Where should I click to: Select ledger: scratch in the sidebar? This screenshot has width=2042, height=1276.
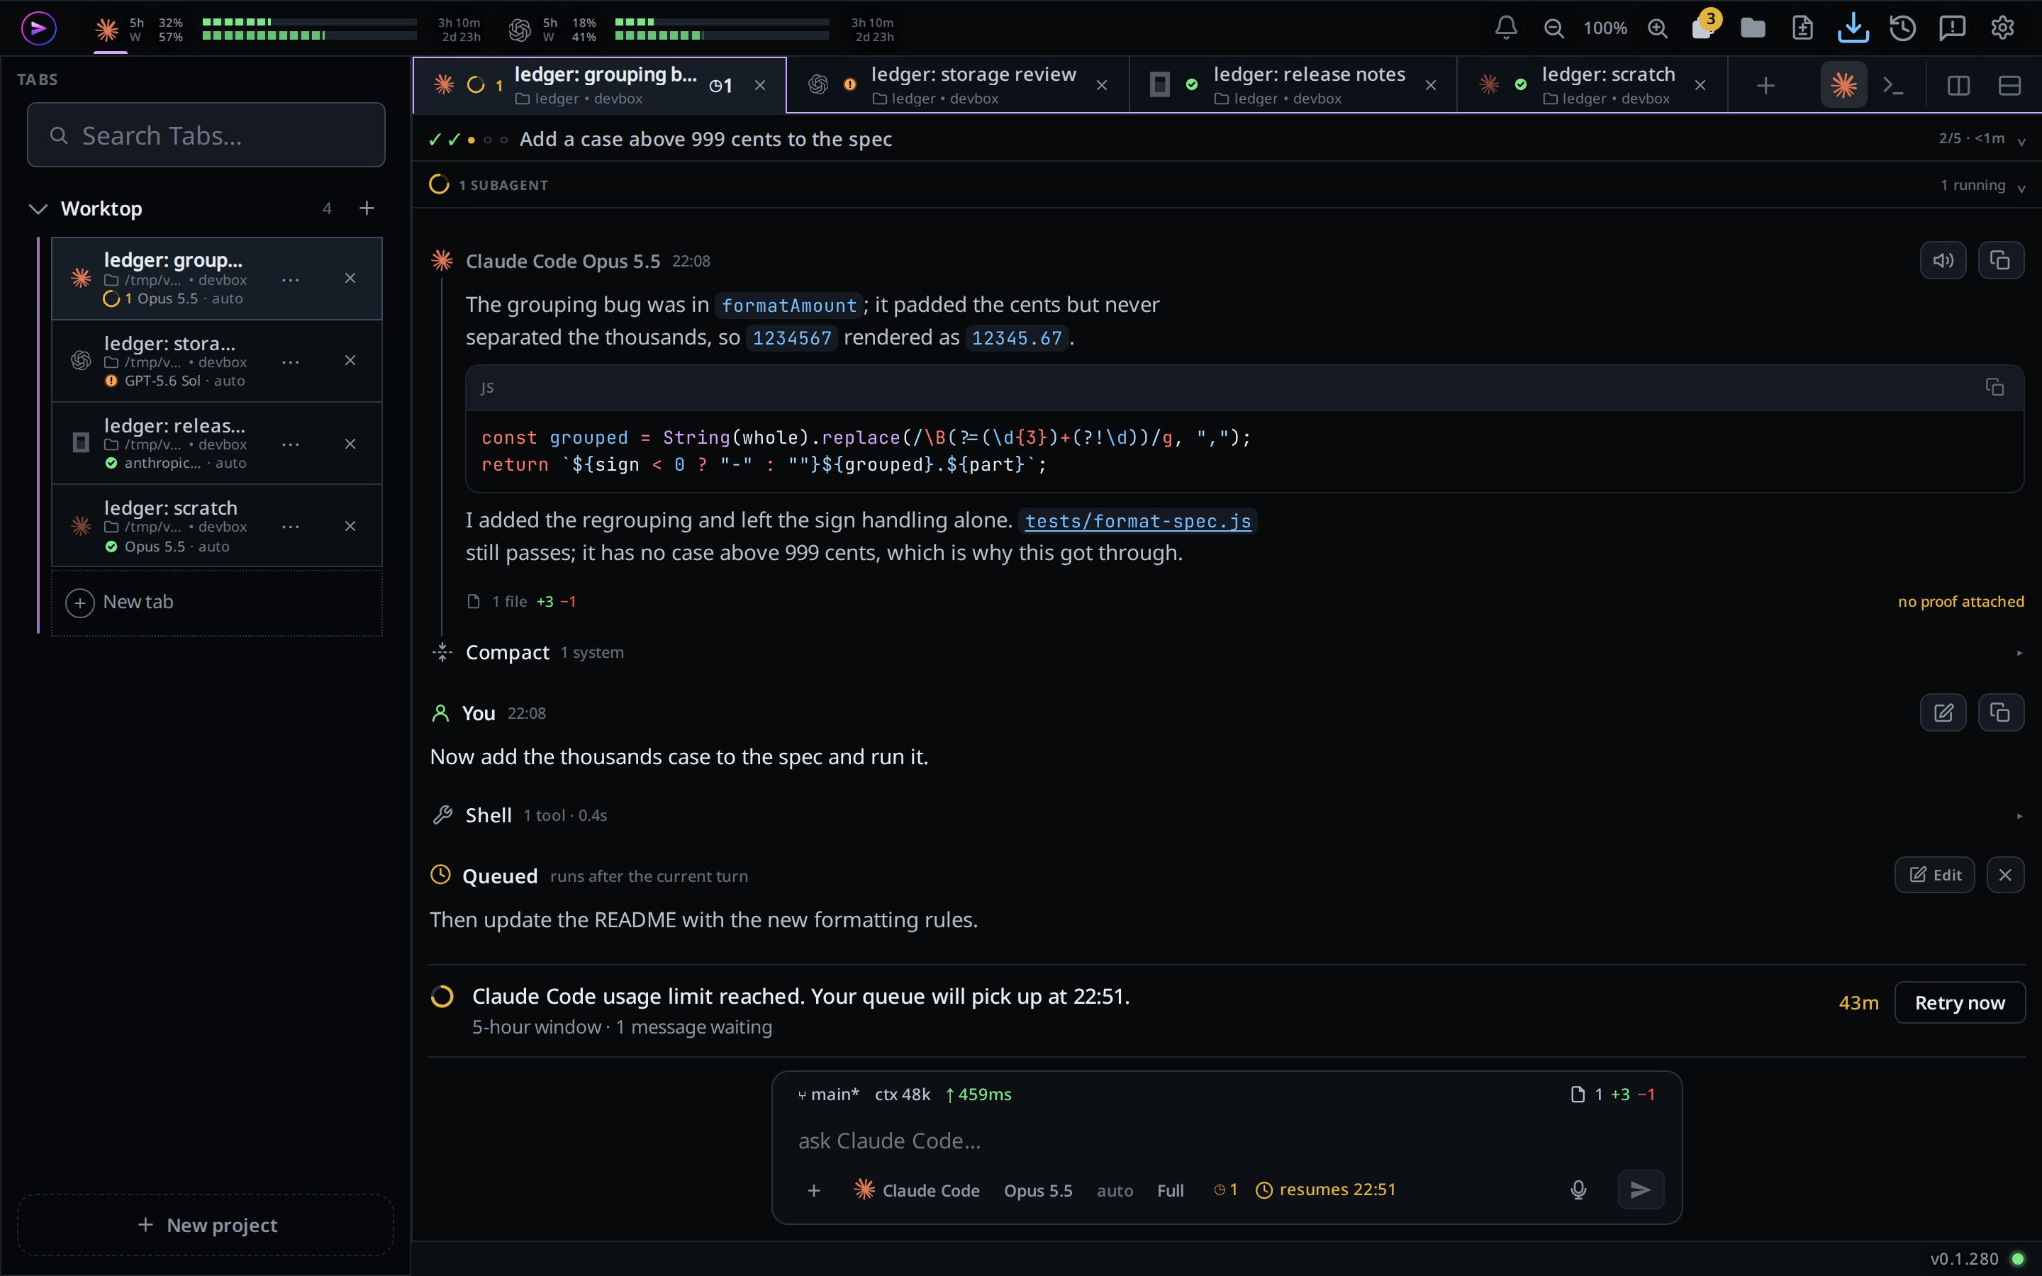(217, 526)
